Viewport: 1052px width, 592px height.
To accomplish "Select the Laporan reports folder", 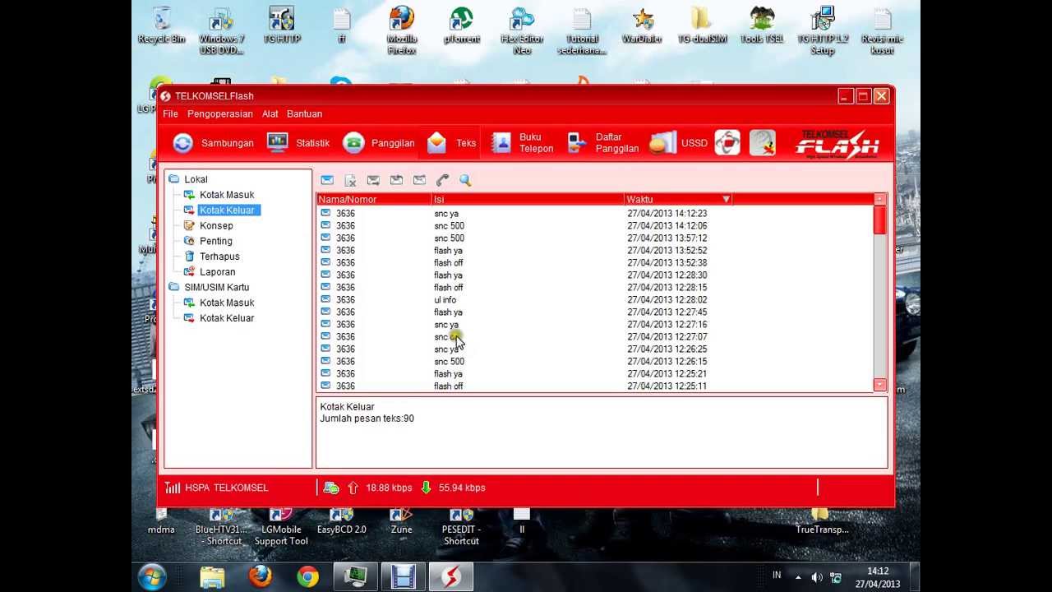I will [210, 272].
